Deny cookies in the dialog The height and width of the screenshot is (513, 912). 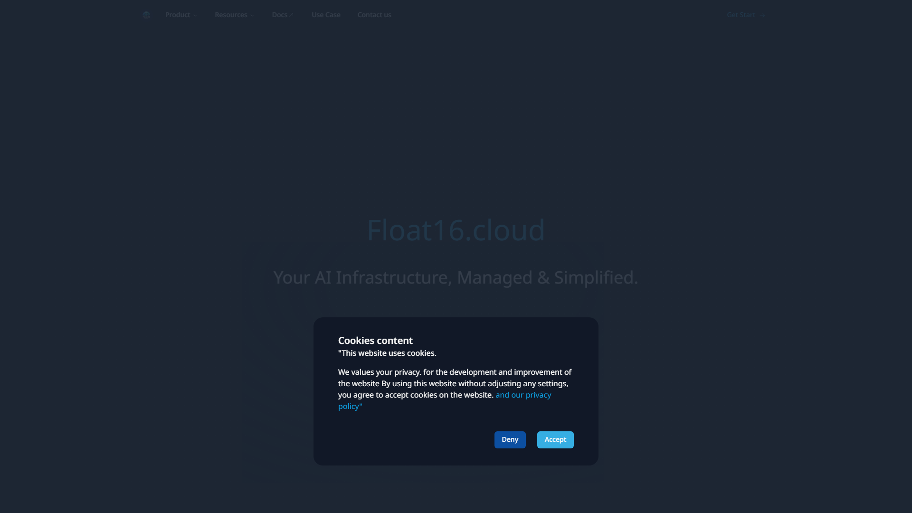coord(510,440)
